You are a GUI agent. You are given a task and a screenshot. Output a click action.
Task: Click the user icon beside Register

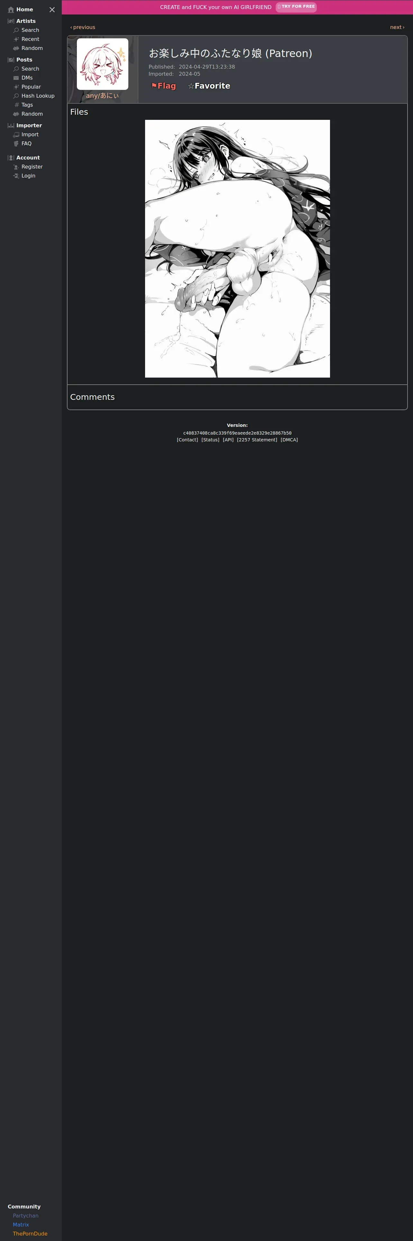(x=16, y=167)
